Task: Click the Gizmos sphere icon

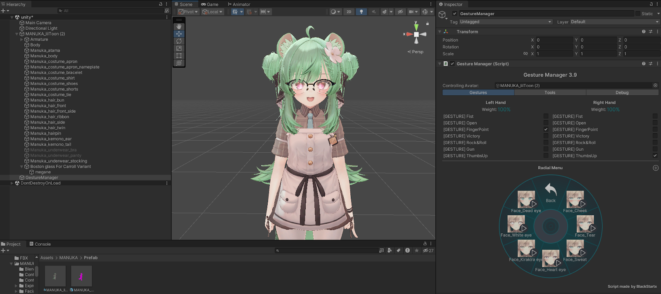Action: (x=425, y=12)
